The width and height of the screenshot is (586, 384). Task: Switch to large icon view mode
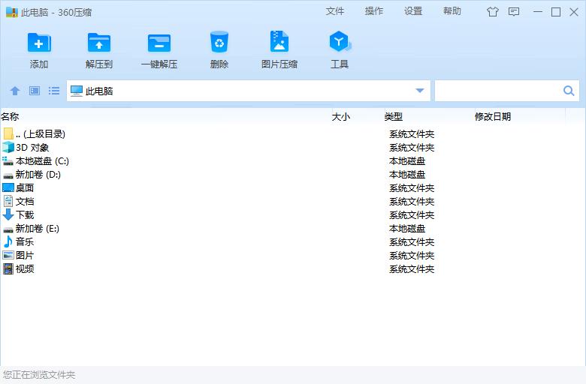click(35, 91)
